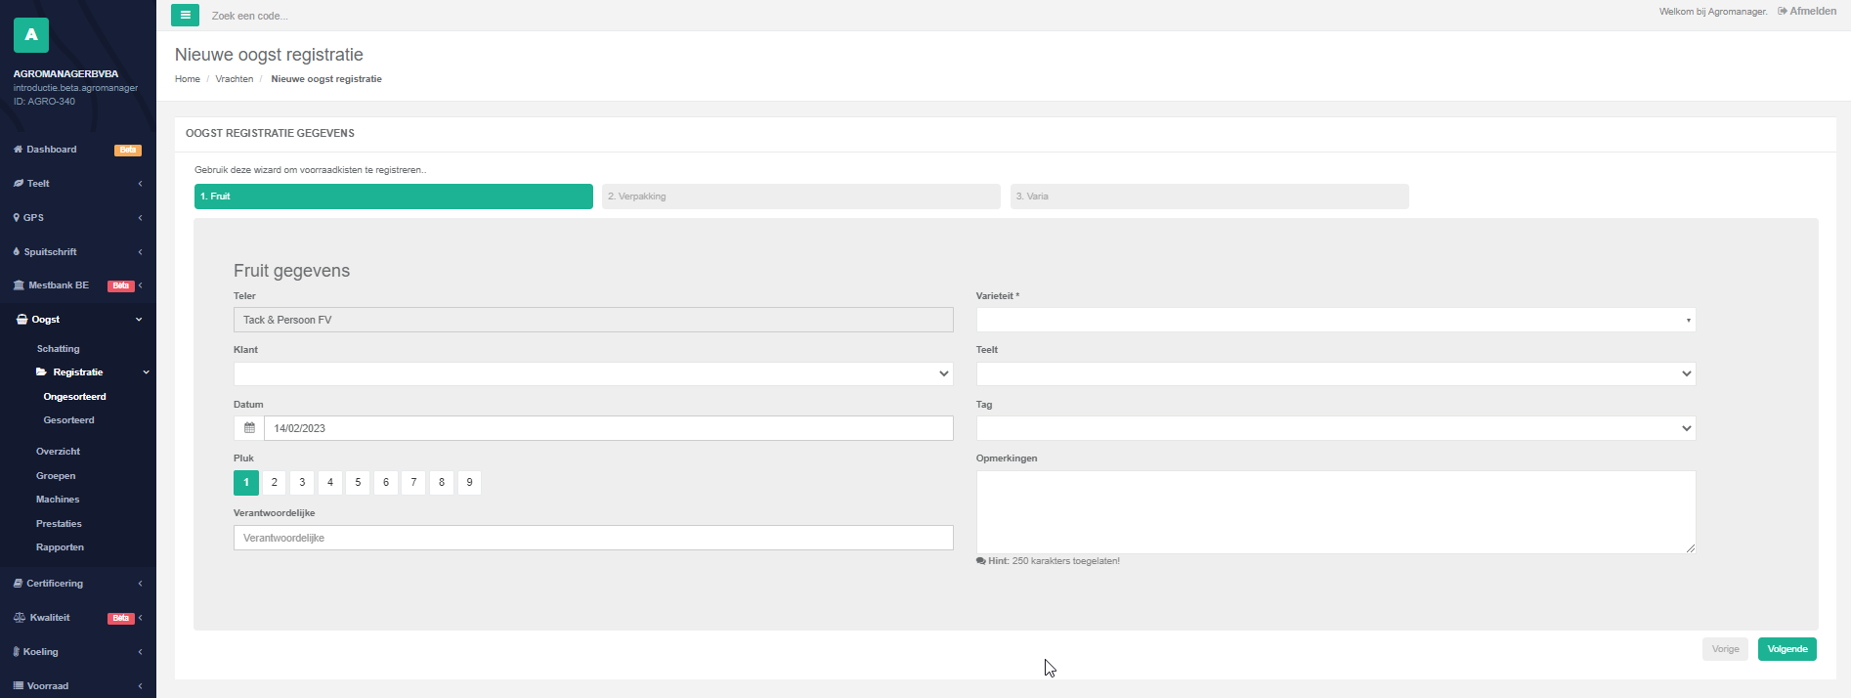Open Gesorteerd registratie
This screenshot has height=698, width=1851.
coord(69,420)
